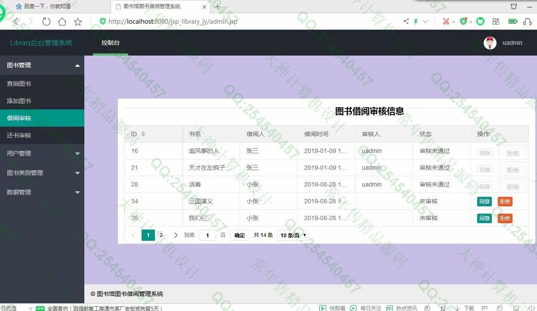This screenshot has width=537, height=311.
Task: Close the 图书馆图书借阅管理系统 tab
Action: (x=204, y=6)
